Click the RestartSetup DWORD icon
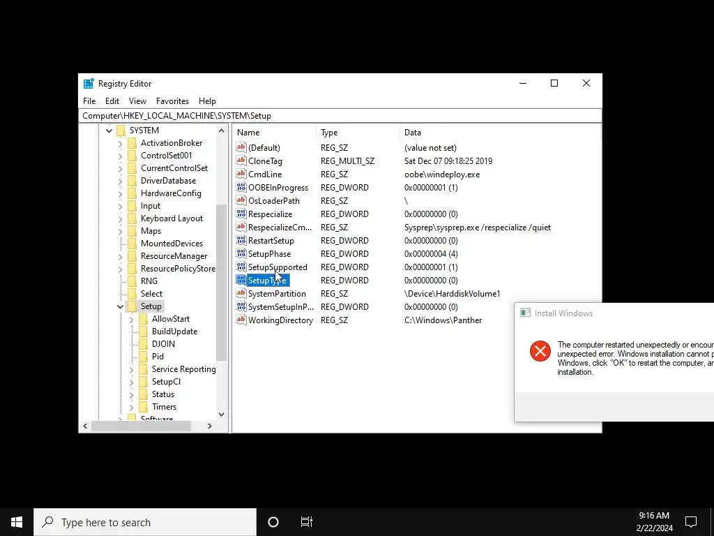Viewport: 714px width, 536px height. point(241,240)
